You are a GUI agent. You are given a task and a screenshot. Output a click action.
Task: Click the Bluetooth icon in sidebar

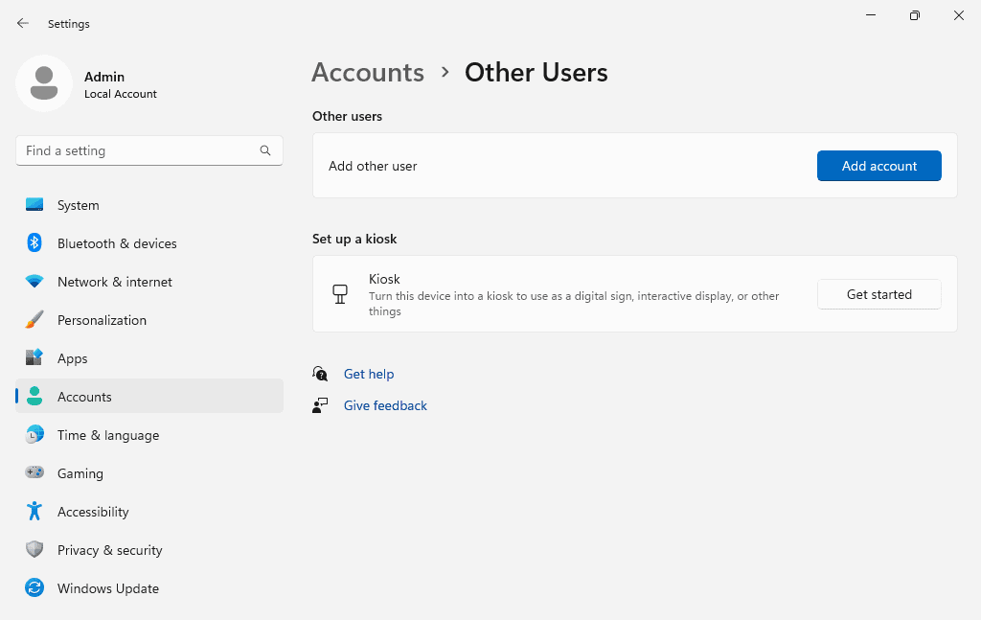[x=34, y=243]
